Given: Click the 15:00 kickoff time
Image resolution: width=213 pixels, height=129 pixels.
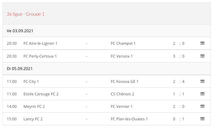Looking at the screenshot, I should pos(12,119).
